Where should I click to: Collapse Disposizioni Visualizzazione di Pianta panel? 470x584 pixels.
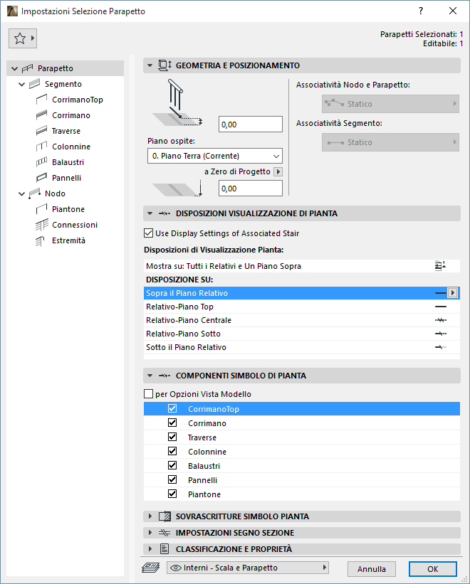pos(150,214)
